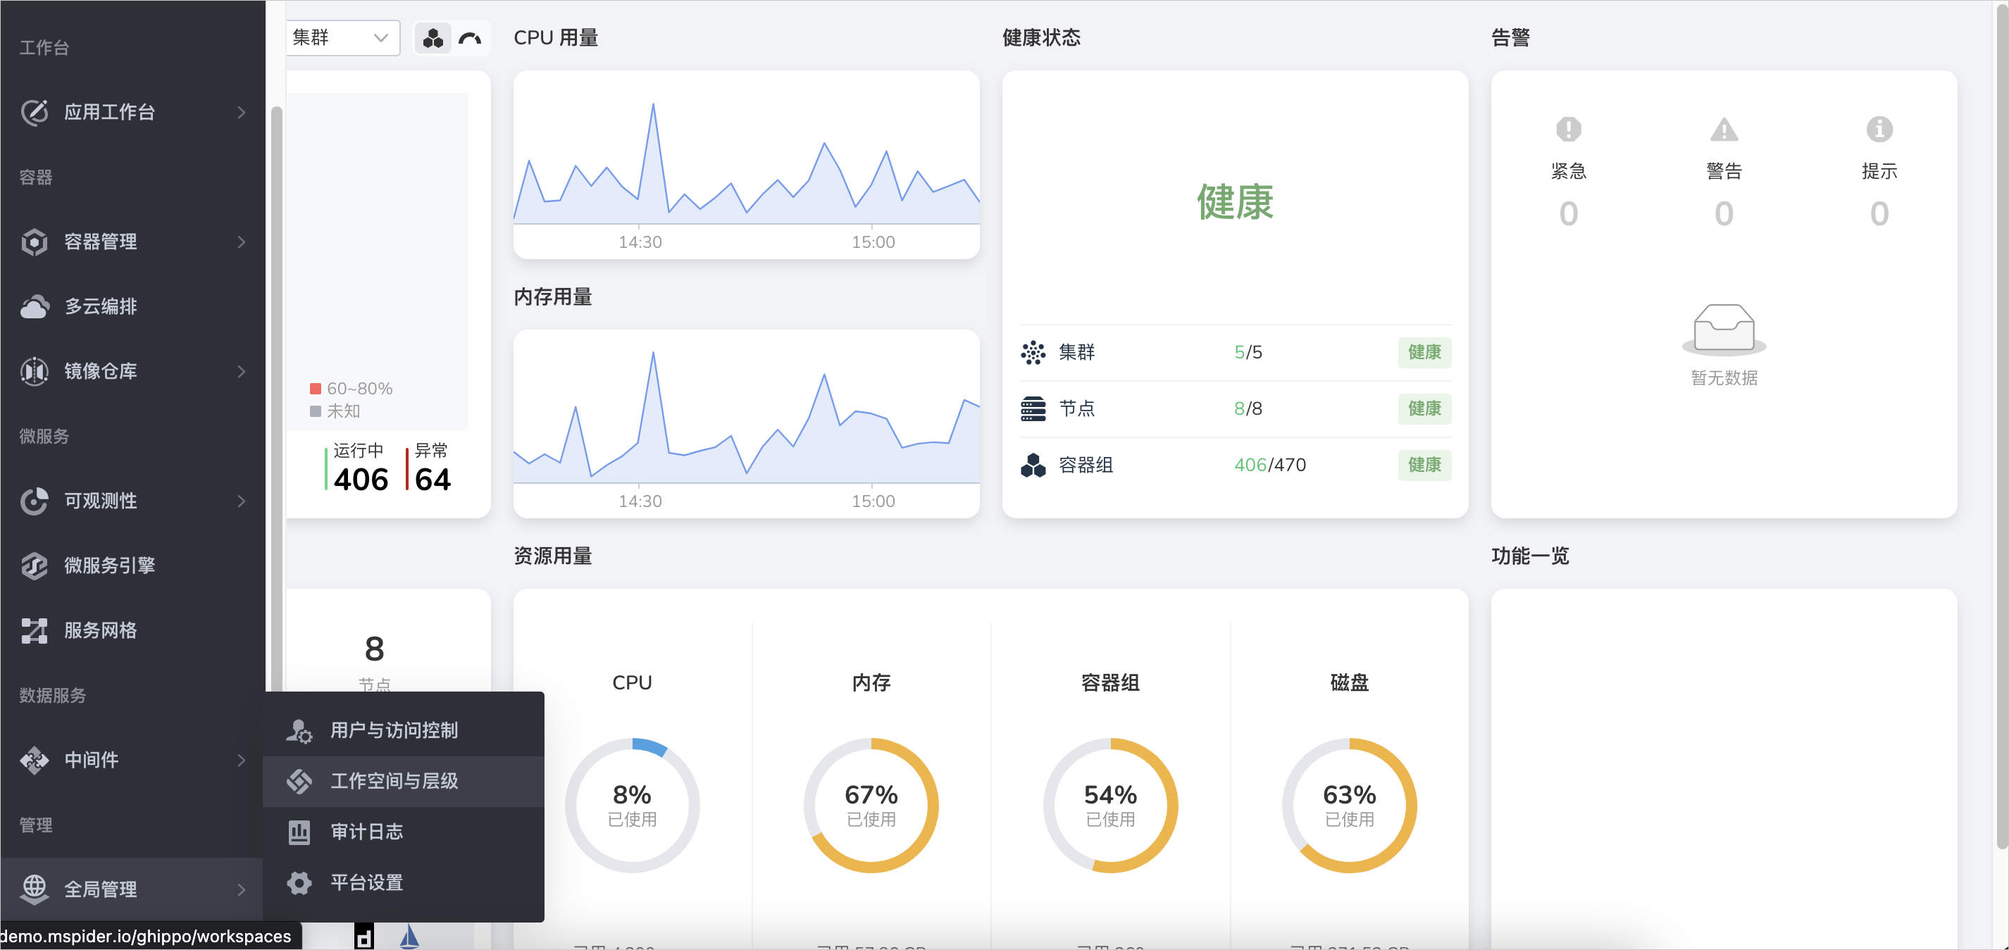Click the 容器组 cubes icon

tap(1033, 465)
